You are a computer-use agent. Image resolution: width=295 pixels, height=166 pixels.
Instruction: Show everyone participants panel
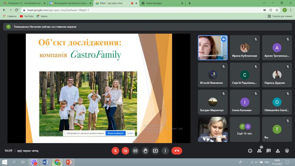[260, 151]
